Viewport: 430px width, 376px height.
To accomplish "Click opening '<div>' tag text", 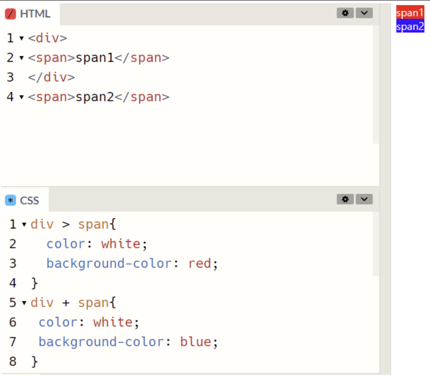I will pos(48,38).
